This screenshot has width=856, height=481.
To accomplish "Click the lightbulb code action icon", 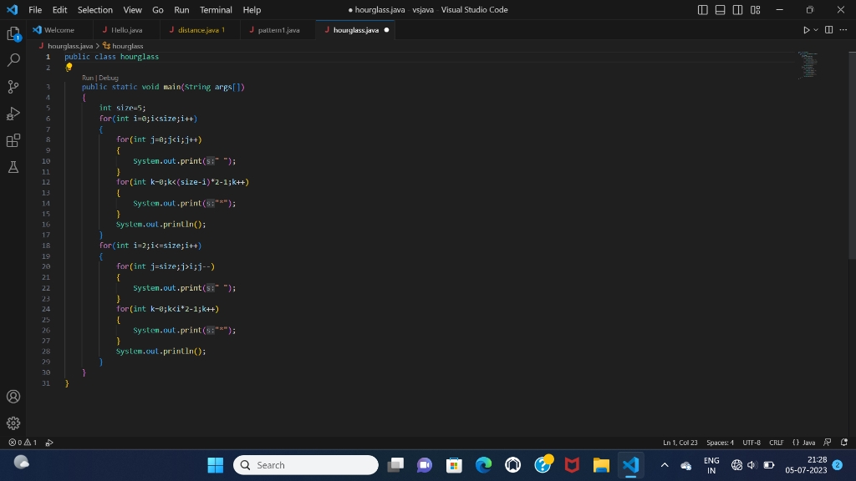I will [x=69, y=67].
